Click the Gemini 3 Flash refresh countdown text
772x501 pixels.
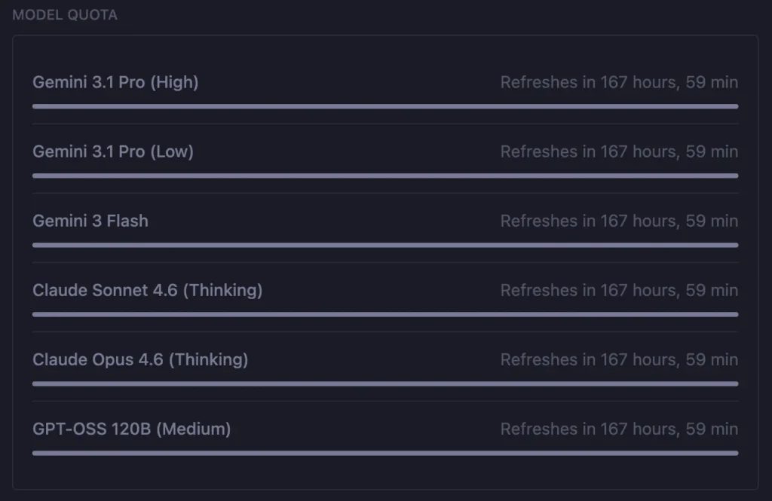619,221
